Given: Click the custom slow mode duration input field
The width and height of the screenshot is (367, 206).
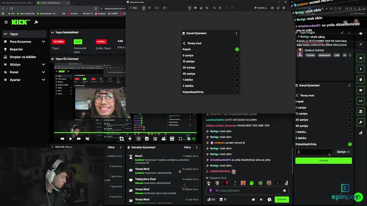Looking at the screenshot, I should coord(314,152).
